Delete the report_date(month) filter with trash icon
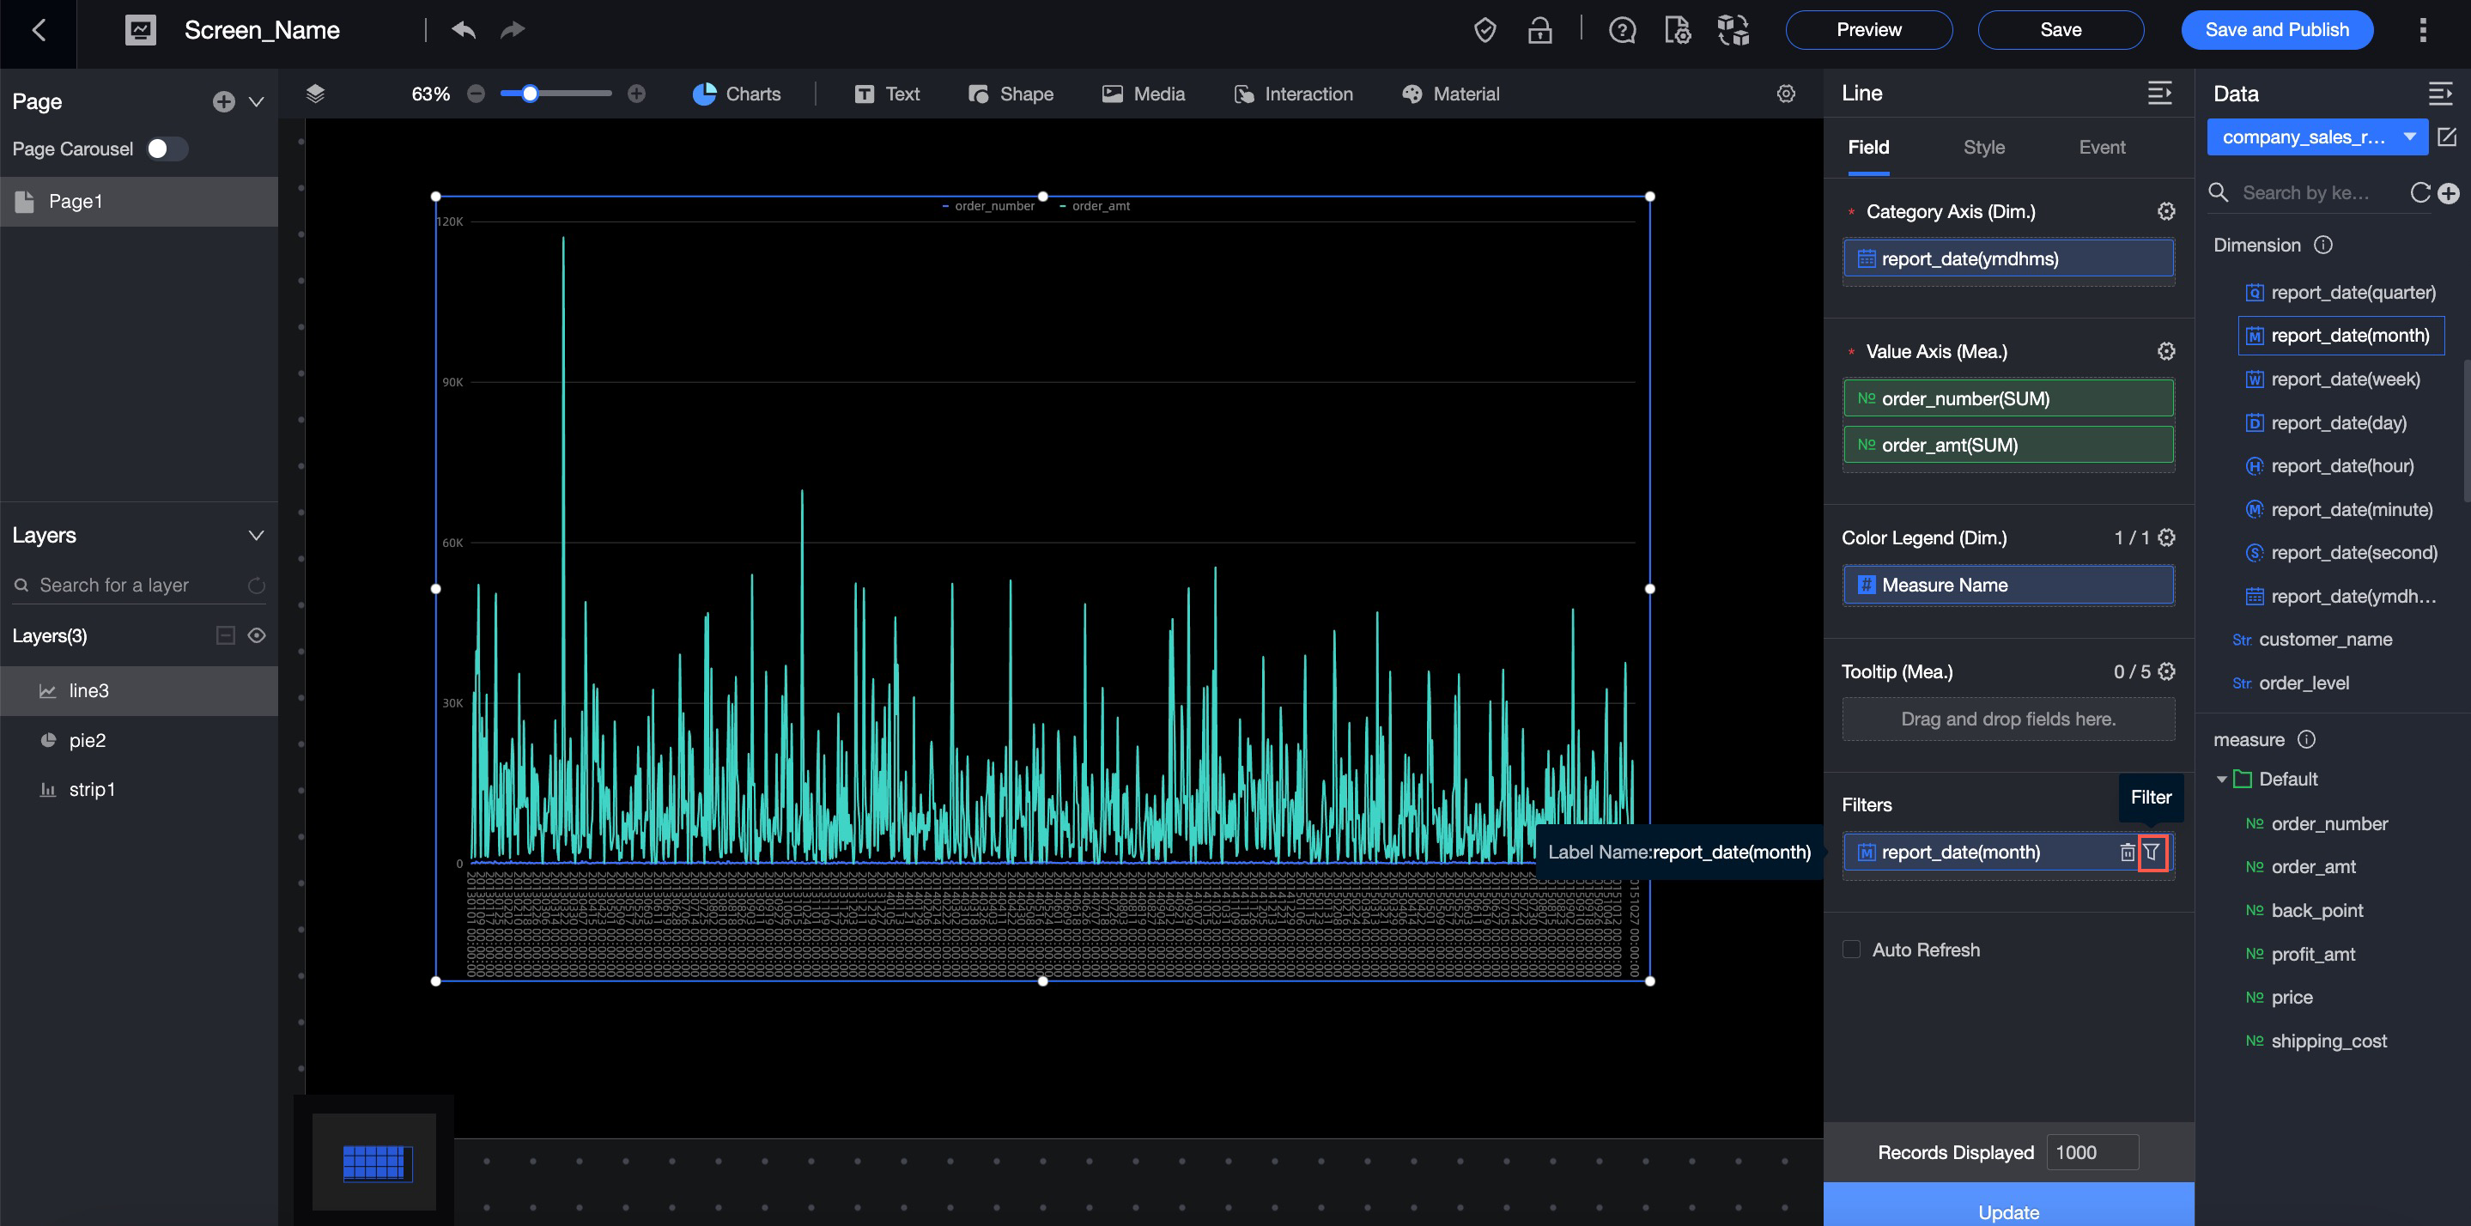 [2127, 852]
